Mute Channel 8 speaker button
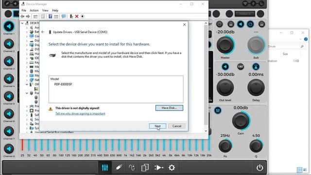 (x=9, y=149)
